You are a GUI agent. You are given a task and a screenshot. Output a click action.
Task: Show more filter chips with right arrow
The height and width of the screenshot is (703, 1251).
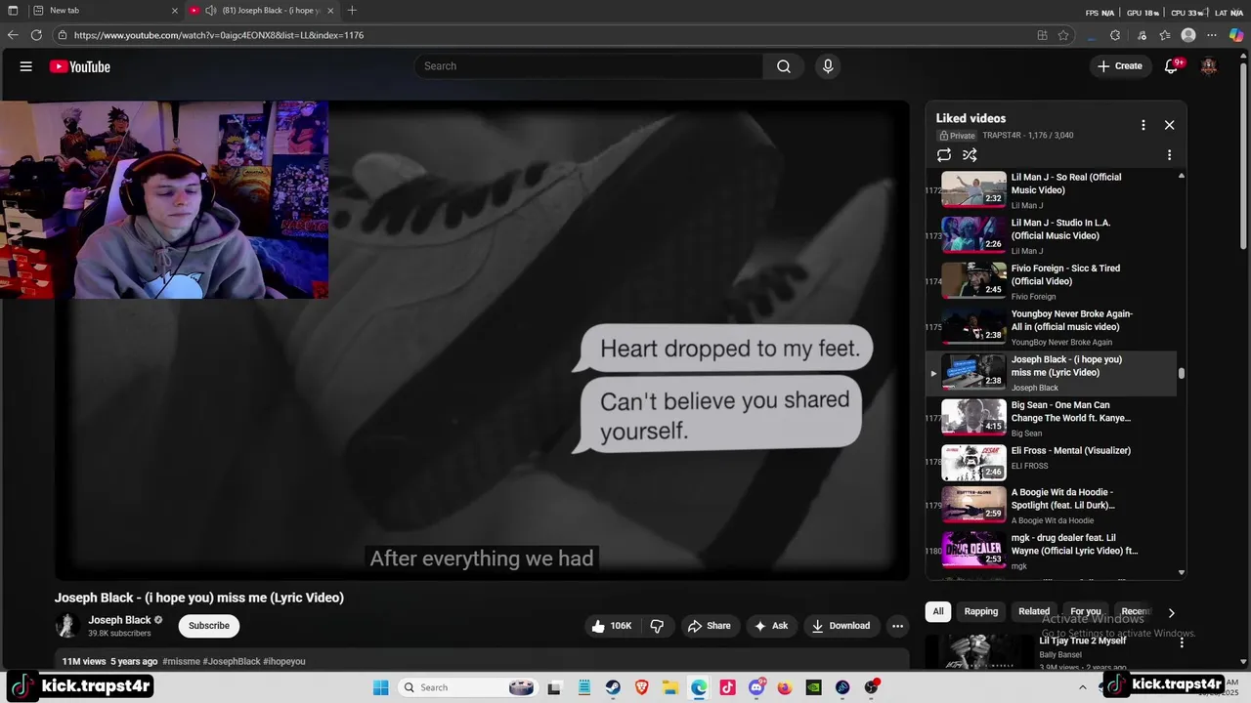(x=1171, y=612)
